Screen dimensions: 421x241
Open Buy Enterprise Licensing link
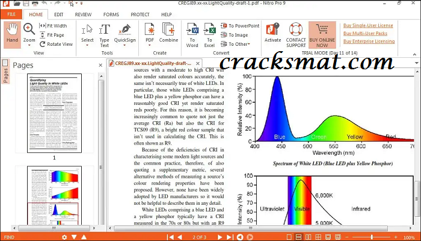click(x=369, y=41)
